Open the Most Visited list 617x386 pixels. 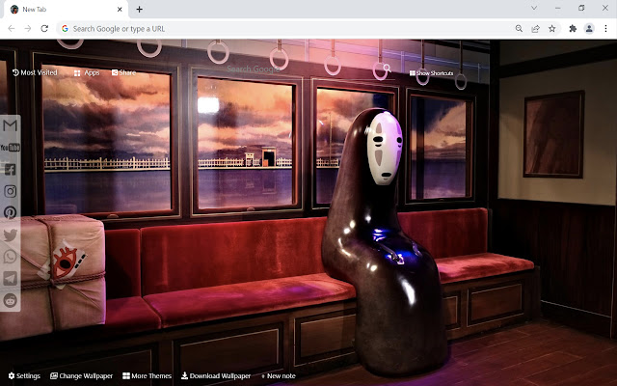tap(35, 72)
